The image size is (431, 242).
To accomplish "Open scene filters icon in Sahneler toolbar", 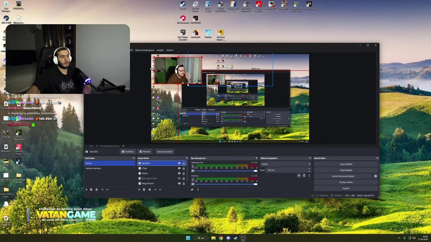I will [97, 190].
